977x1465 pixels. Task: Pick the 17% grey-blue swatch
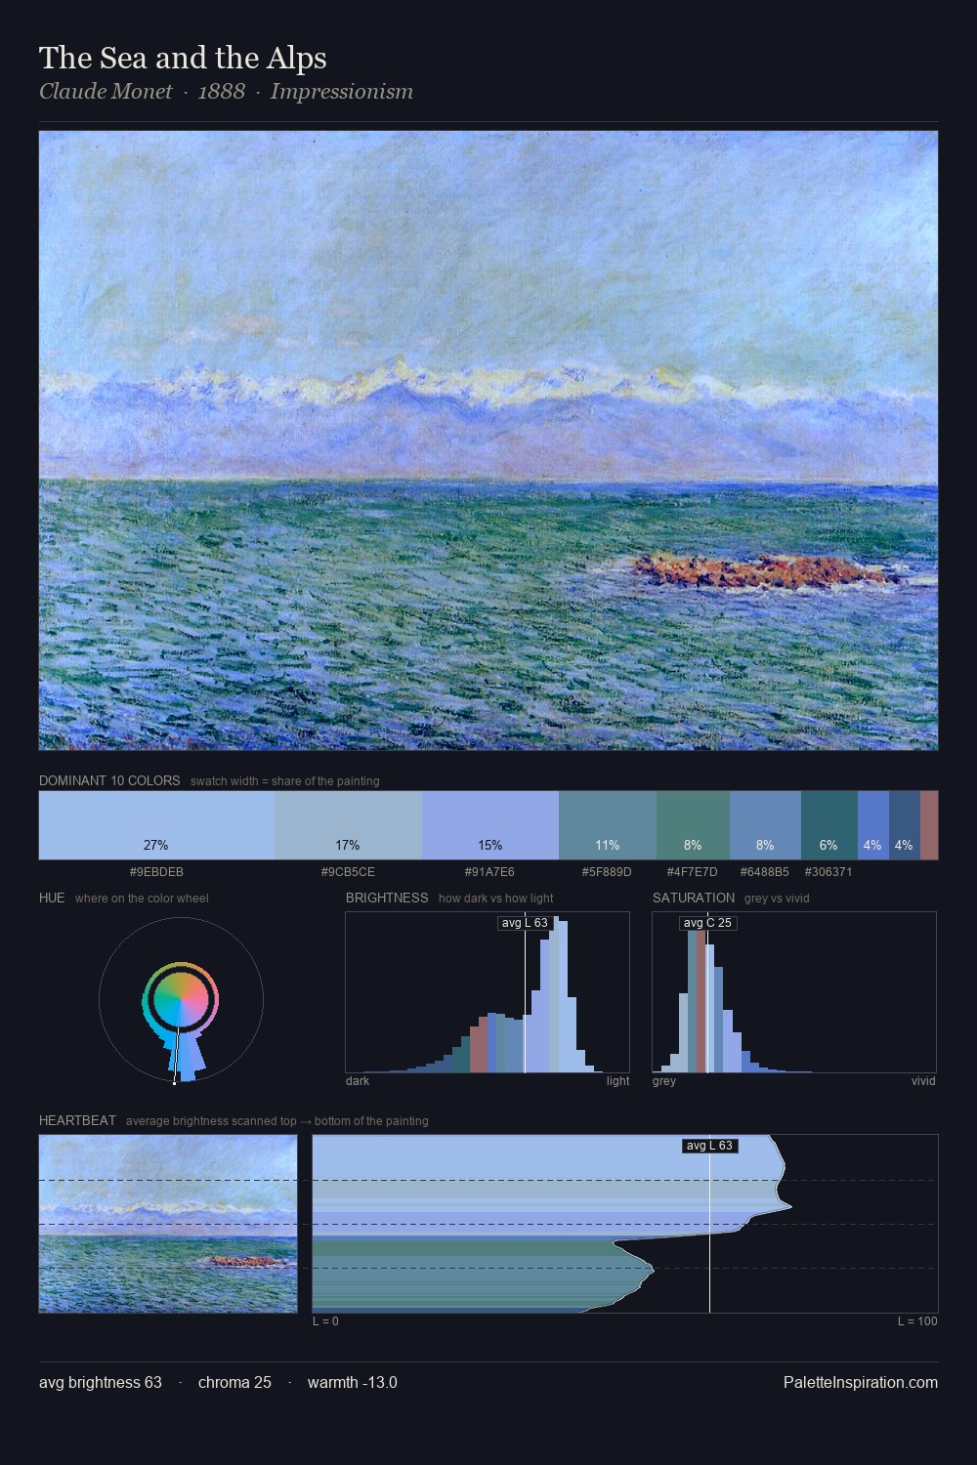tap(348, 825)
